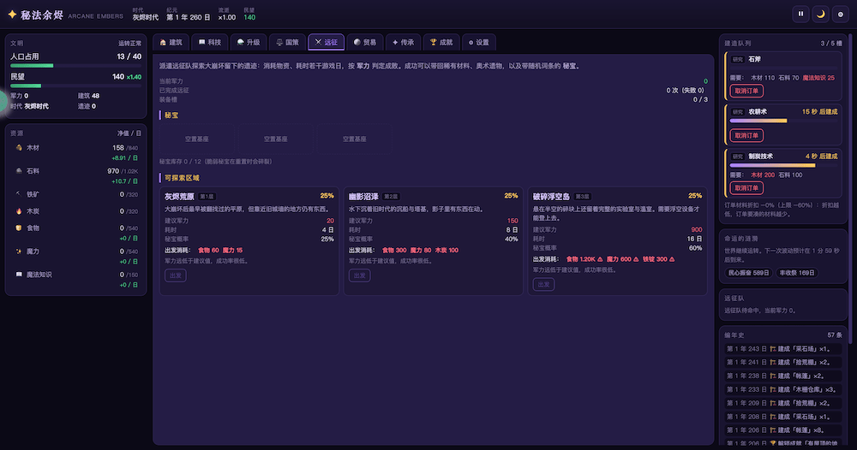Select the third empty relic pedestal slot
Screen dimensions: 857x450
354,139
